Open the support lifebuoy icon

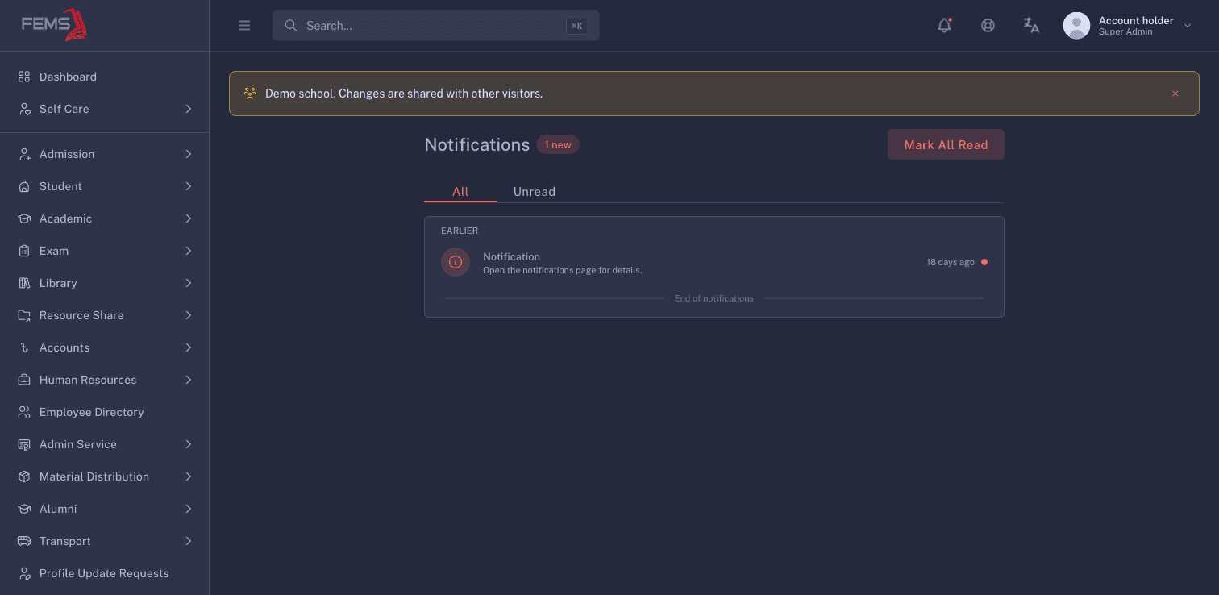(988, 25)
